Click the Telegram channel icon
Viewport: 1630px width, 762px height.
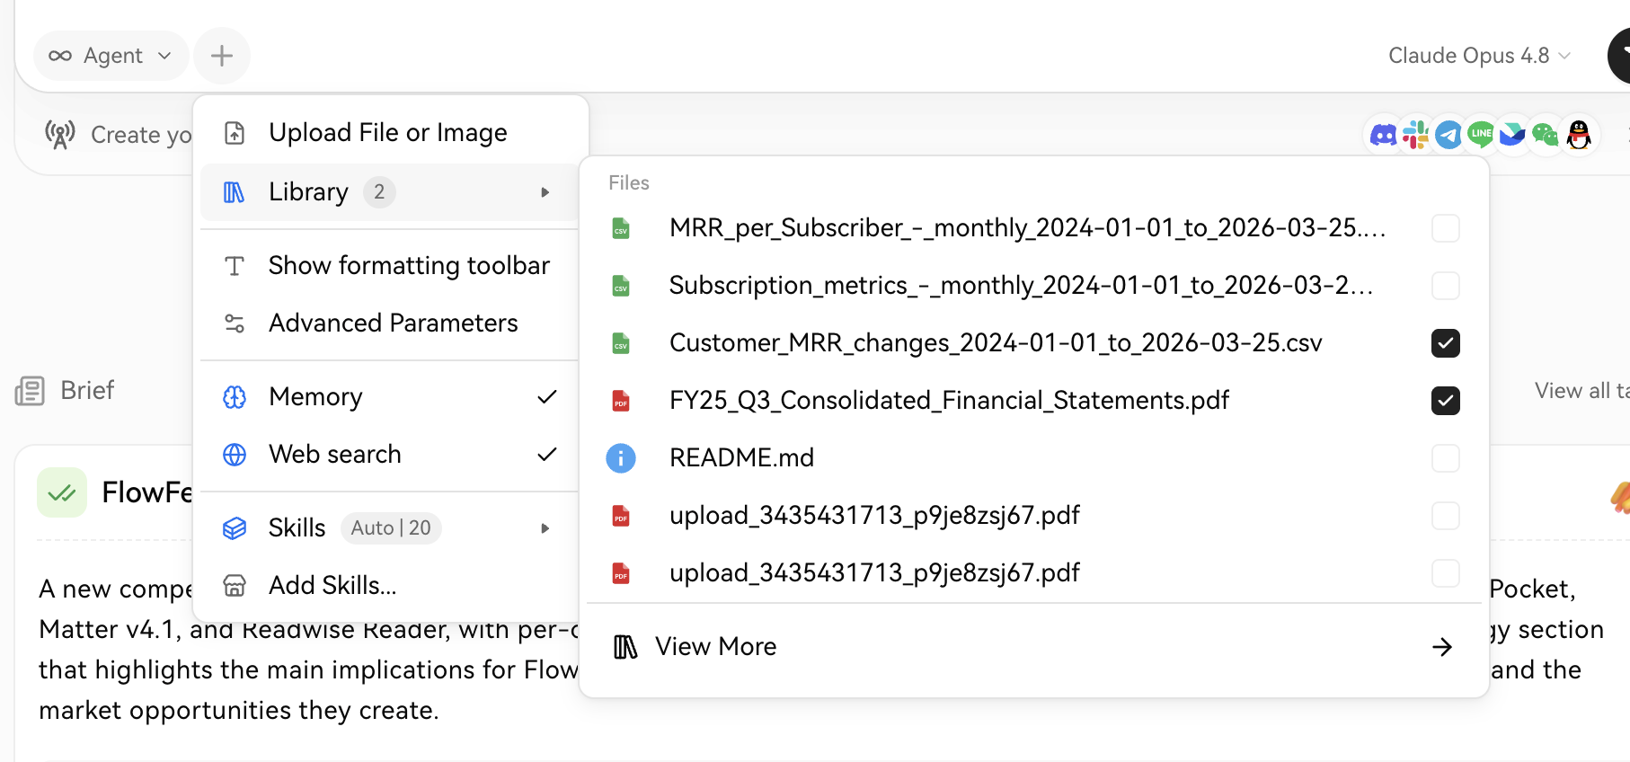point(1448,136)
